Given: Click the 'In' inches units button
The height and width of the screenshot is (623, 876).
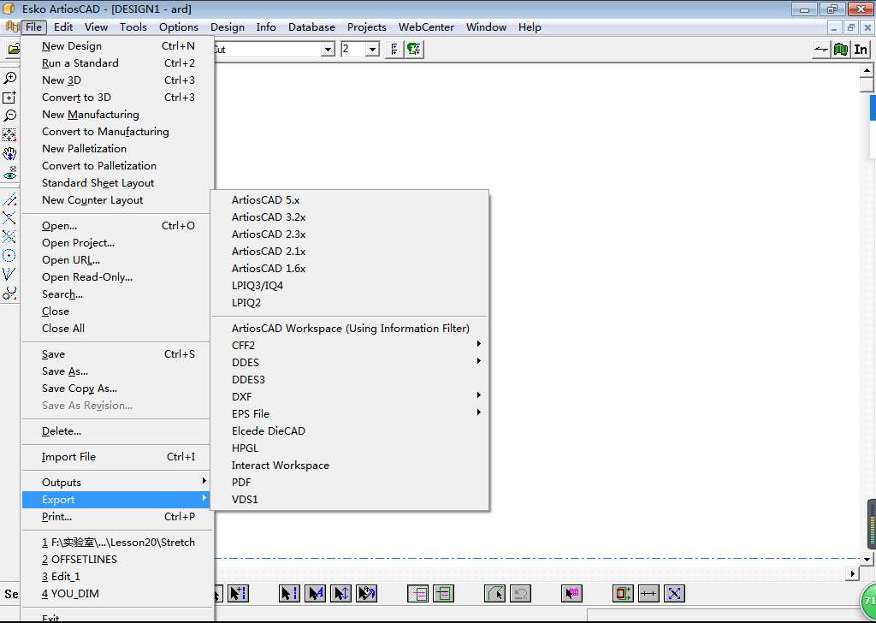Looking at the screenshot, I should [861, 50].
